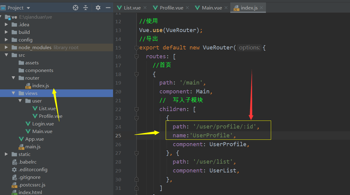Fold the child route block at line 23
The height and width of the screenshot is (195, 350).
coord(136,118)
